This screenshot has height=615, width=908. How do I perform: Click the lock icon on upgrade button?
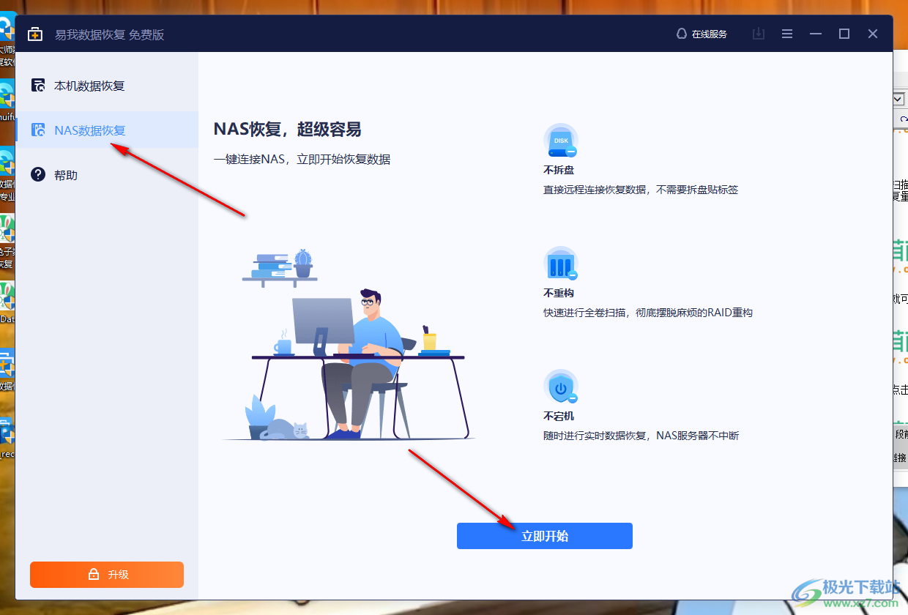[x=94, y=575]
